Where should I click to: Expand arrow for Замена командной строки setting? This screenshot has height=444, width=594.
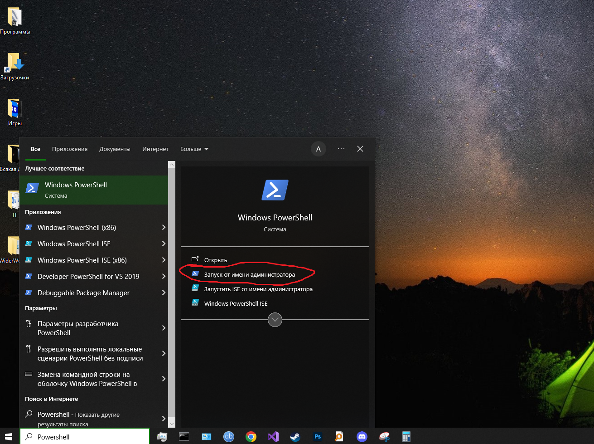click(x=164, y=379)
